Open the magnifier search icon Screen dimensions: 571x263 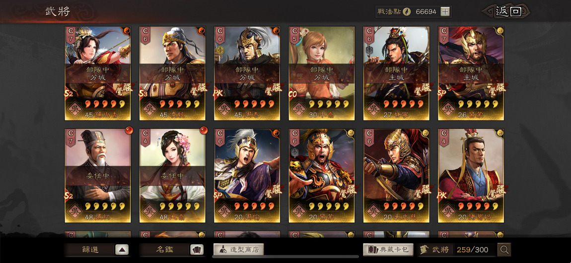coord(504,250)
